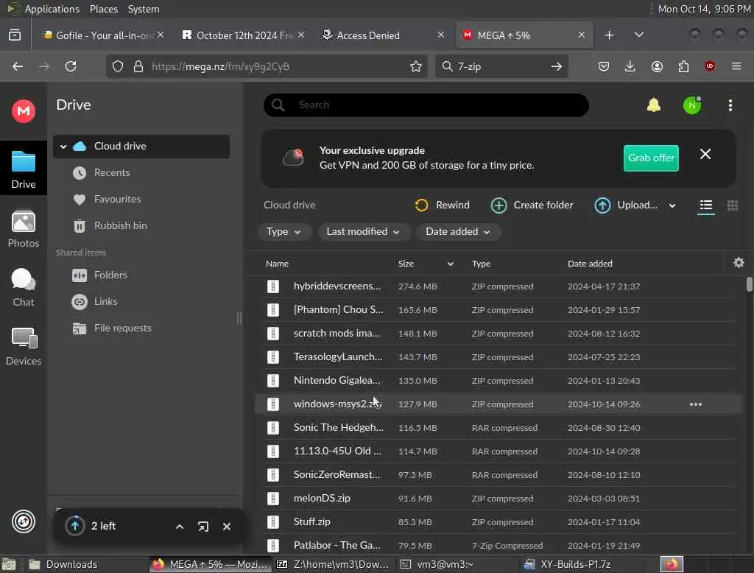Bookmark this page with star icon
Screen dimensions: 754x573
click(415, 66)
